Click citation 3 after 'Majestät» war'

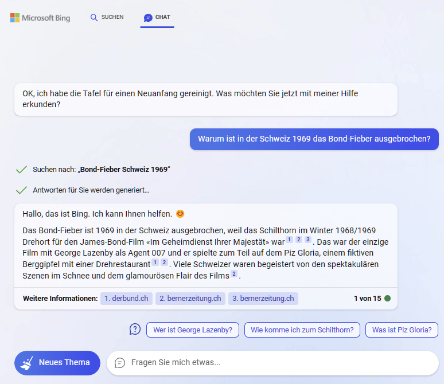(x=308, y=240)
